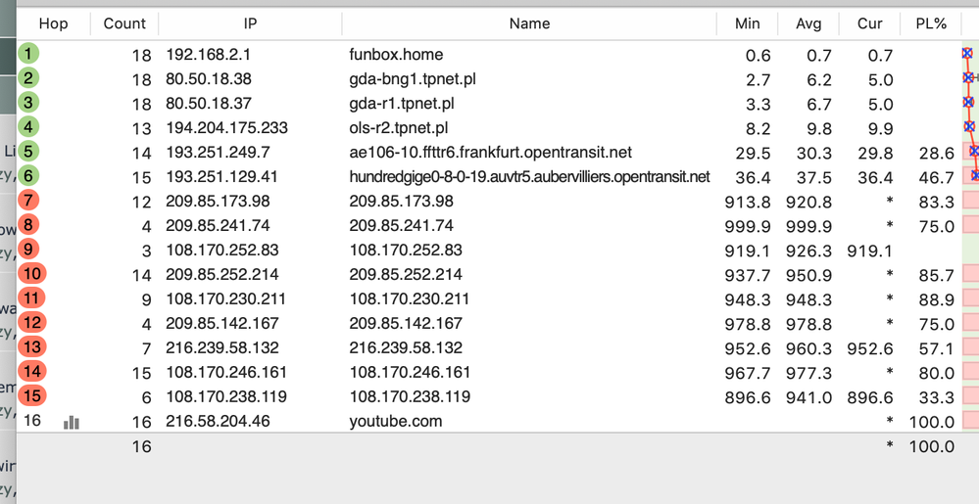Select the youtube.com destination row
979x504 pixels.
tap(396, 422)
